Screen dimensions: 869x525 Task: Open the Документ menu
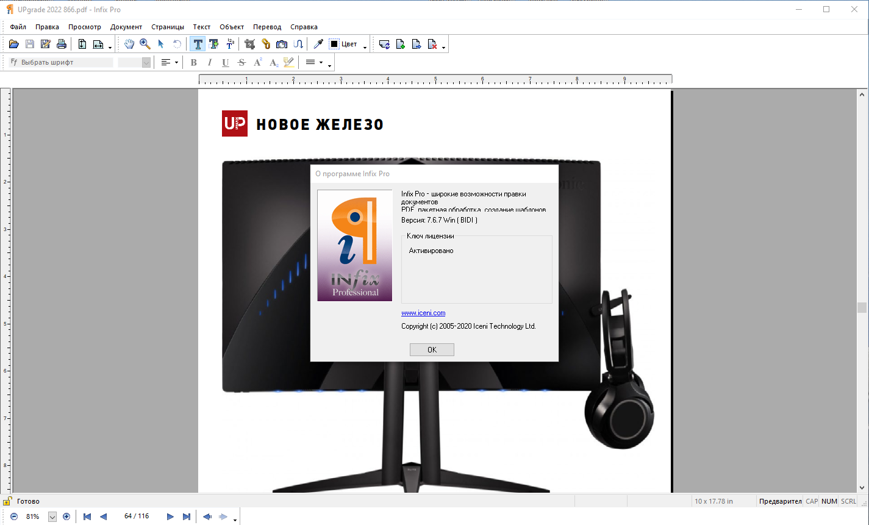126,27
